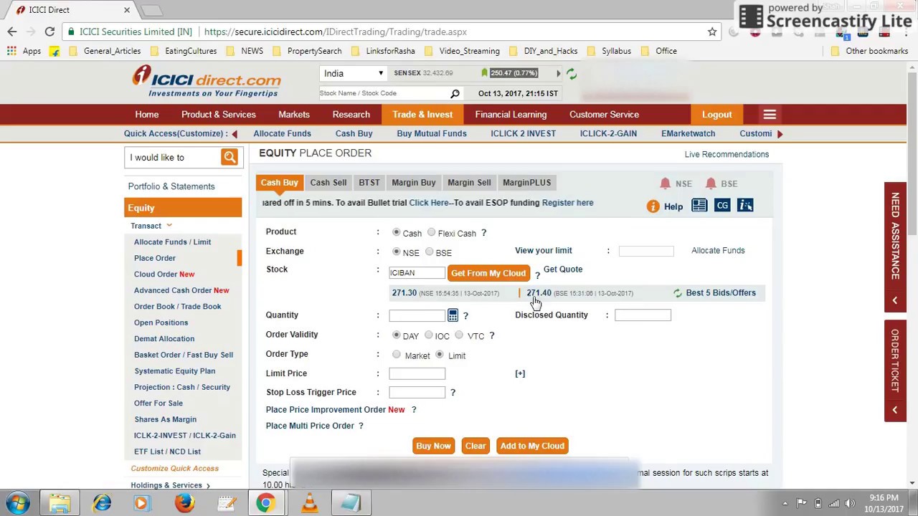Select IOC order validity
This screenshot has width=918, height=516.
[x=428, y=335]
